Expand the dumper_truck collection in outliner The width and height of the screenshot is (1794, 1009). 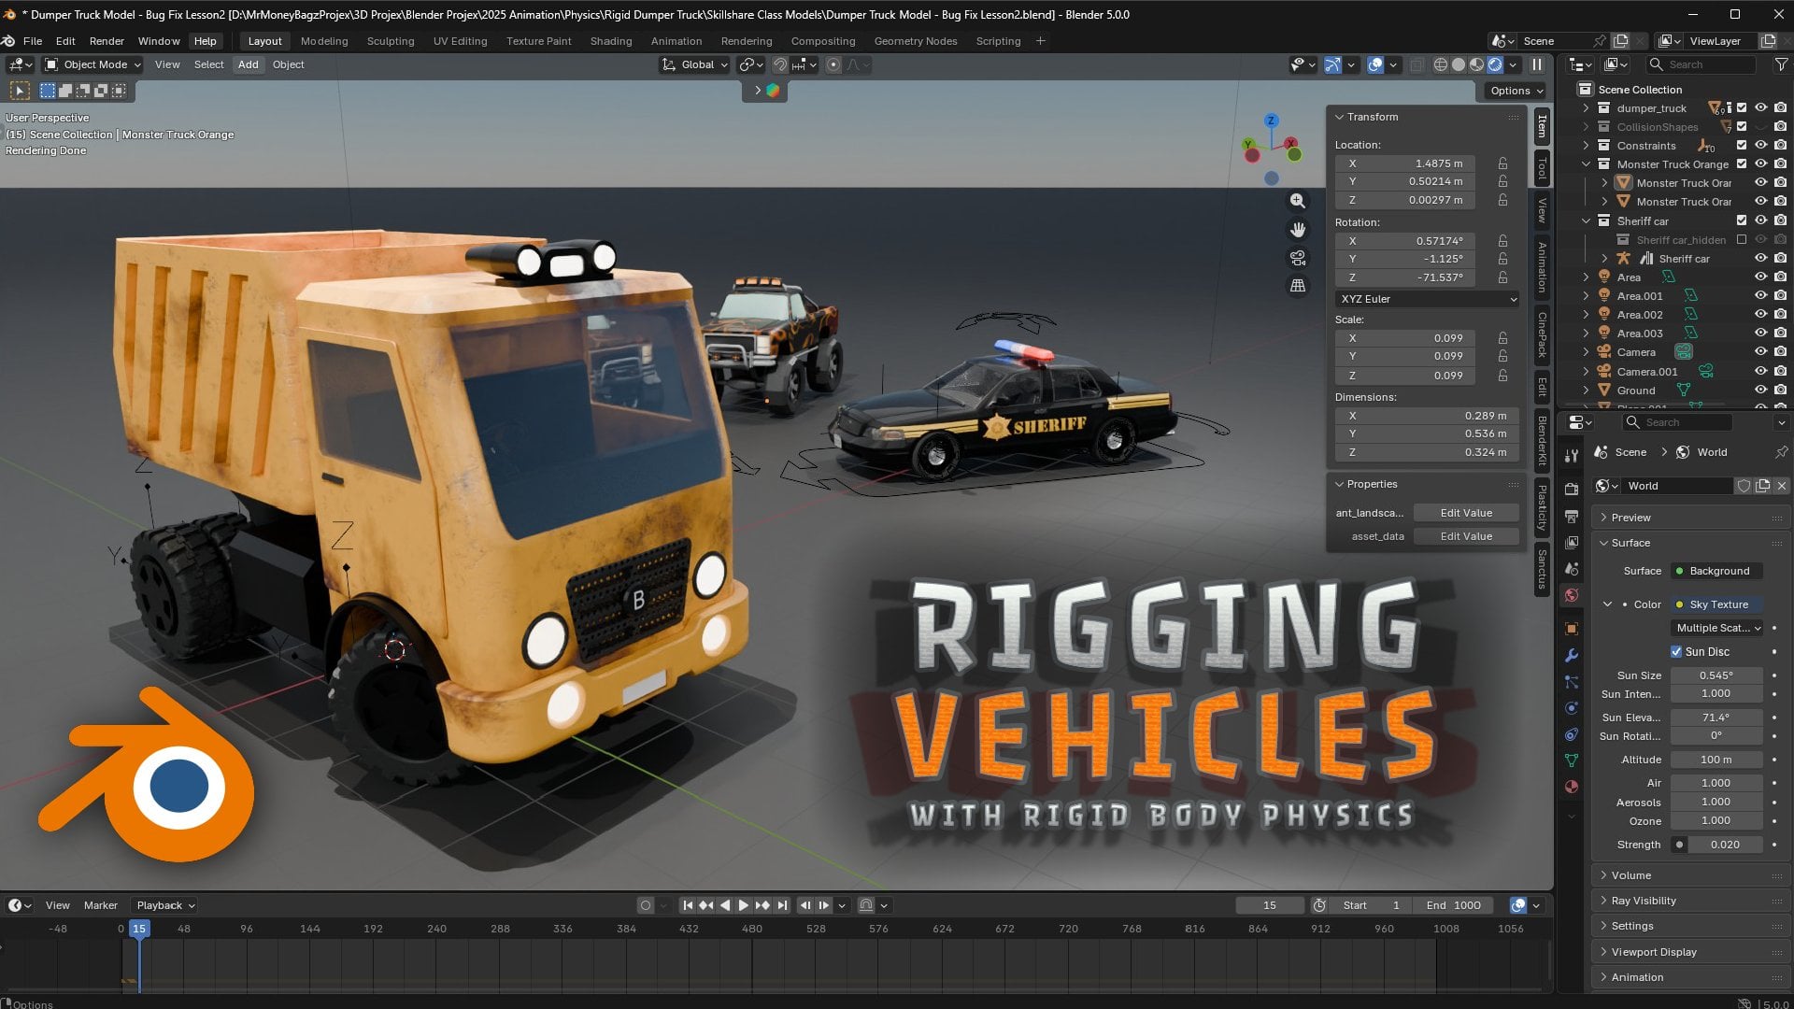(x=1586, y=108)
